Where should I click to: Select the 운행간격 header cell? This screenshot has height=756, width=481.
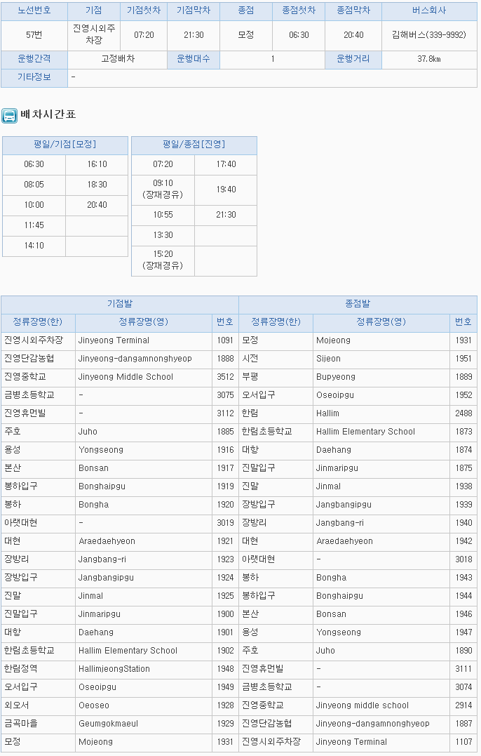[34, 59]
